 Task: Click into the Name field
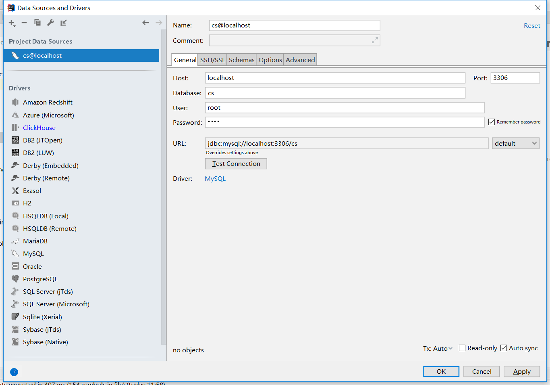295,25
